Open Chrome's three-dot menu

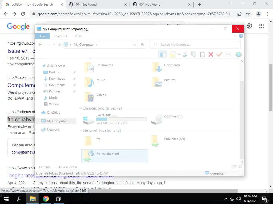(x=267, y=14)
